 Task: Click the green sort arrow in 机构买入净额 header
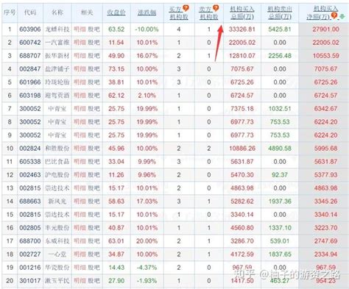point(342,16)
